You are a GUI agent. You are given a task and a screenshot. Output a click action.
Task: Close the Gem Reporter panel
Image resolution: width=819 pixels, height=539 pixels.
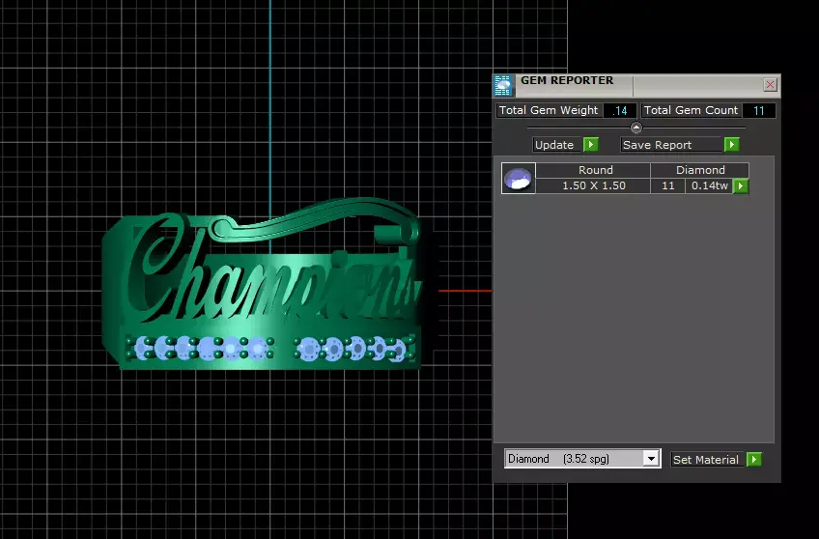click(x=770, y=85)
